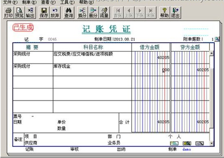Click magnifier beside 附单据数 field

217,39
